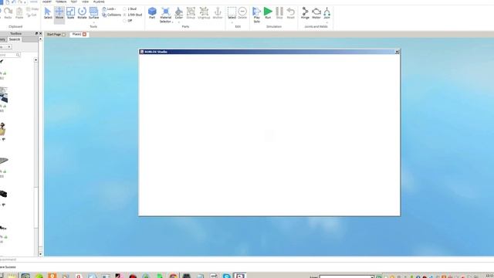Click the Toolbox search magnifier button
The width and height of the screenshot is (494, 278).
click(18, 55)
